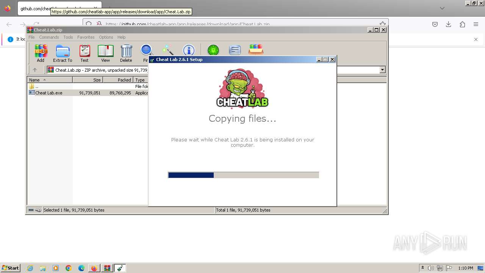Click the status bar 'Total 1 file' text

point(243,210)
